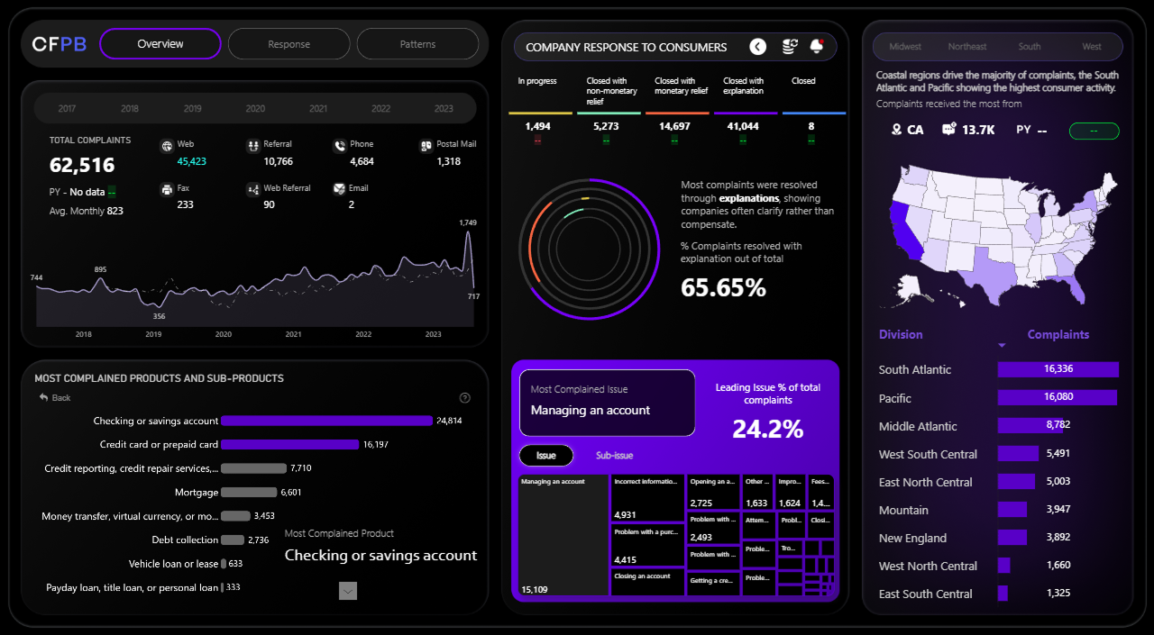
Task: Click the Checking or savings account bar
Action: coord(326,421)
